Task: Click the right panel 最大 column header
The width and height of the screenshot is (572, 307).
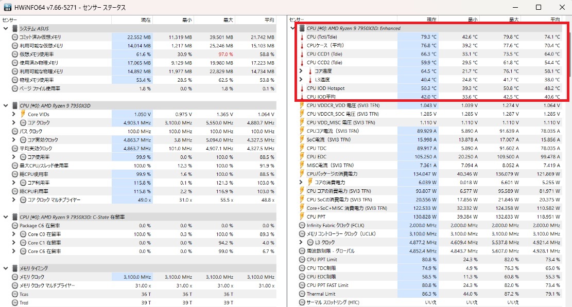Action: point(500,20)
